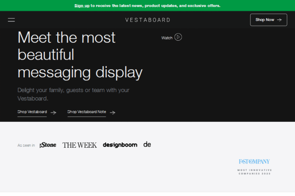Click the partially visible 'de' logo
Screen dimensions: 295x196
[147, 145]
